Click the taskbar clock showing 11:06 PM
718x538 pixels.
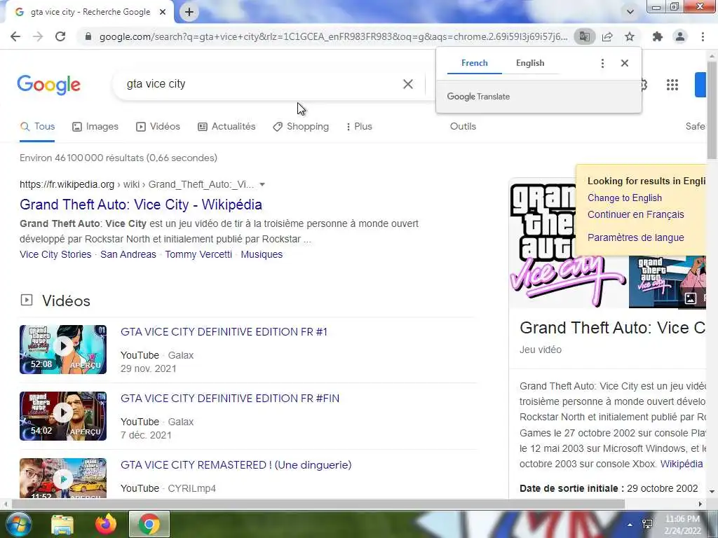click(x=682, y=525)
